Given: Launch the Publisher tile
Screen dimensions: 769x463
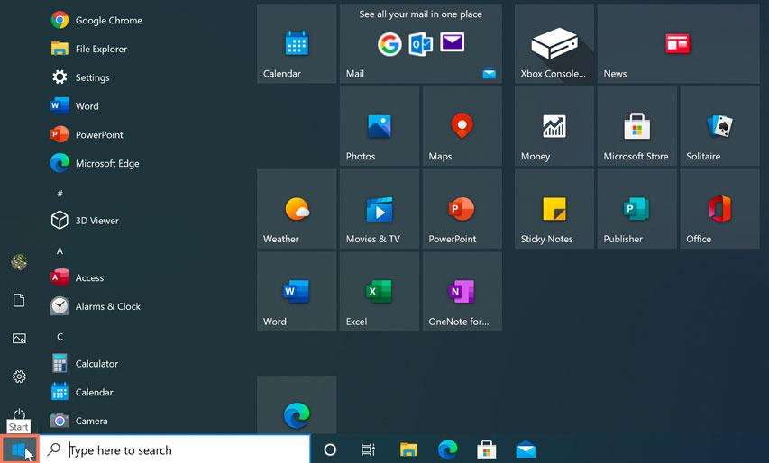Looking at the screenshot, I should tap(636, 210).
